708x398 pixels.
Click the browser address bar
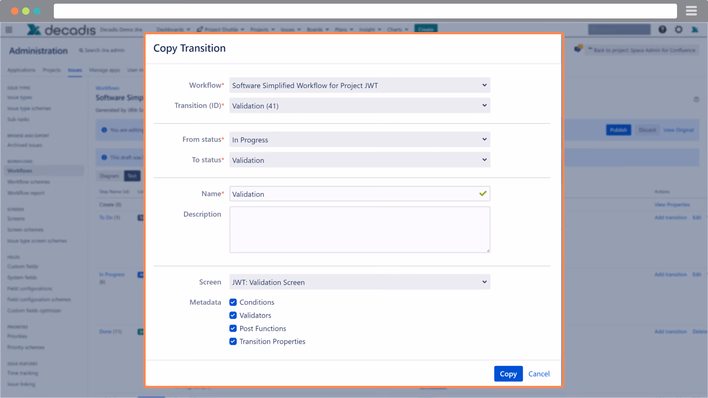365,11
